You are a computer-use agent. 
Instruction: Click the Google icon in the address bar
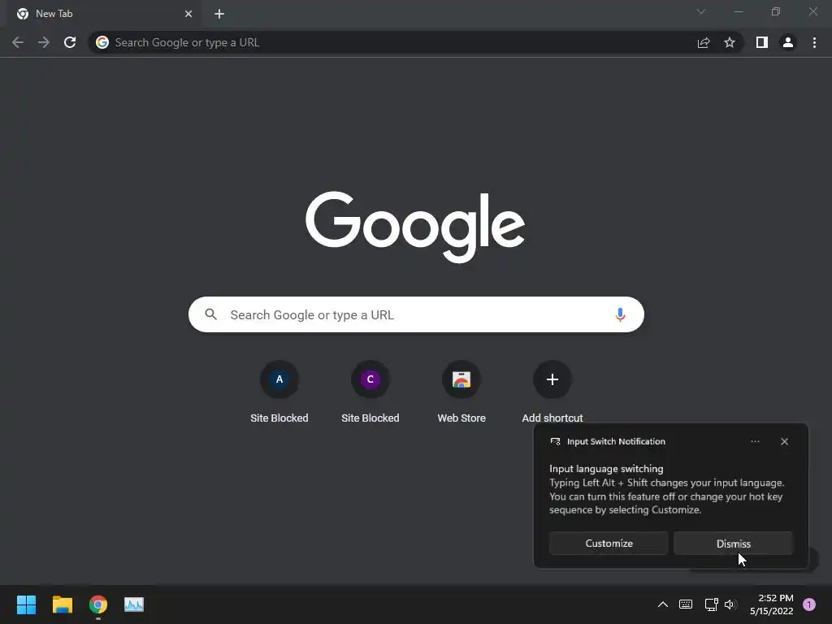point(102,42)
